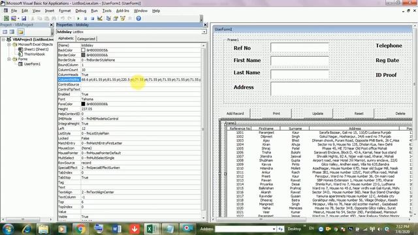Click the Last Name text box
Screen dimensions: 418x235
pos(300,74)
